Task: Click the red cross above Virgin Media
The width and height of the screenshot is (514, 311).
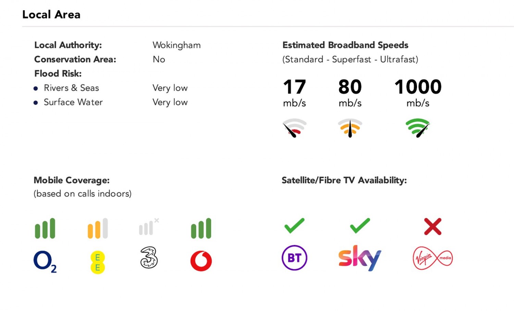Action: [433, 226]
